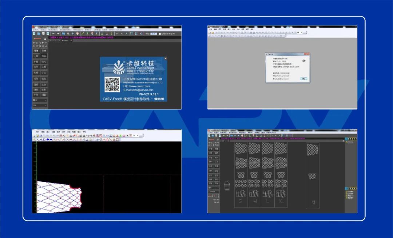This screenshot has width=393, height=238.
Task: Select the hand pan tool icon
Action: 77,33
